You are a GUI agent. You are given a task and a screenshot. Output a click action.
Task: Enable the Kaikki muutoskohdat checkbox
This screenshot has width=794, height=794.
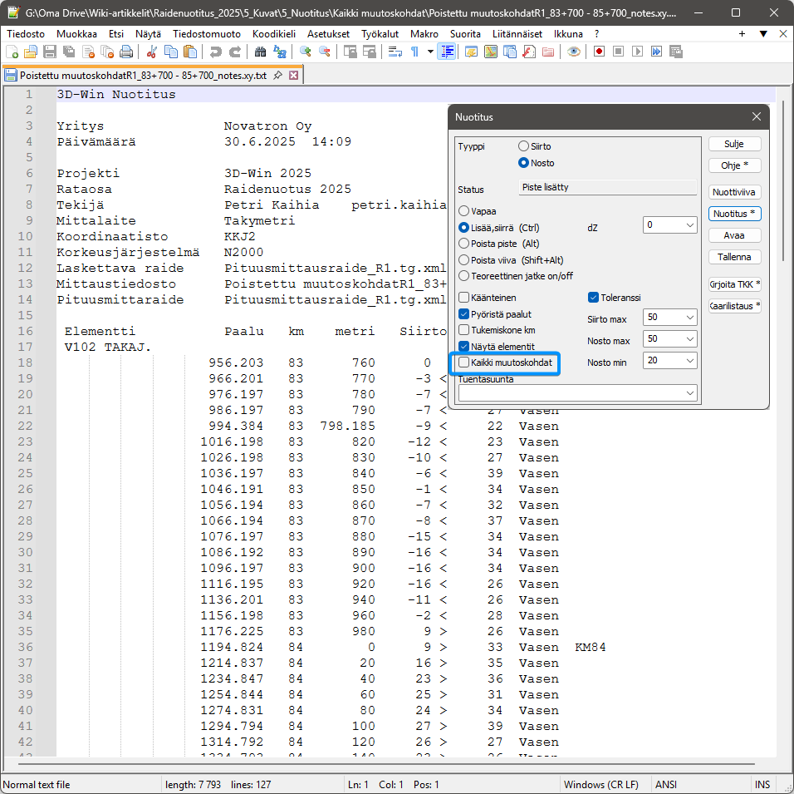coord(464,362)
